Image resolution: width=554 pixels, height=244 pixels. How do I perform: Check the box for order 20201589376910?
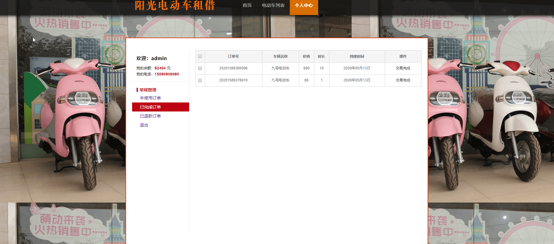click(200, 80)
